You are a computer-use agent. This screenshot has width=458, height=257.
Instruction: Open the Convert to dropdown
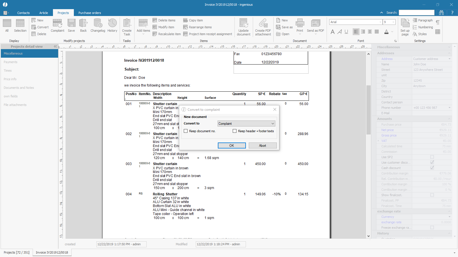[273, 124]
